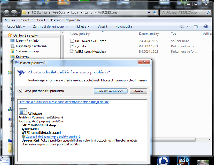This screenshot has height=165, width=214.
Task: Click the search magnifier icon
Action: [208, 13]
